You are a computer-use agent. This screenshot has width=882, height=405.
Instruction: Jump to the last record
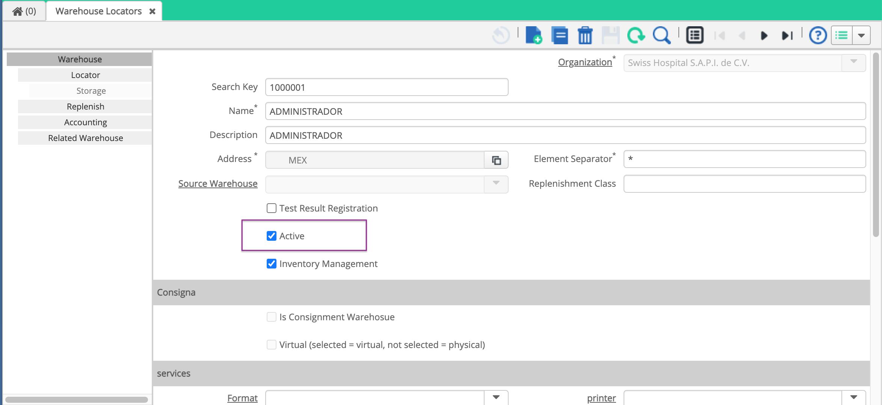[x=787, y=35]
